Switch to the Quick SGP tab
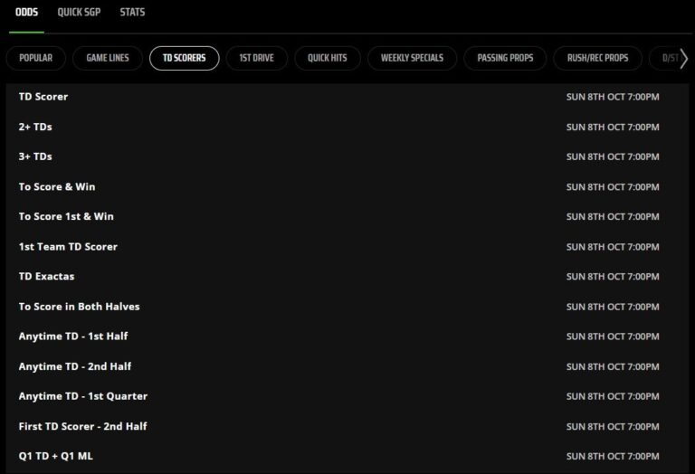This screenshot has height=474, width=695. pos(79,13)
